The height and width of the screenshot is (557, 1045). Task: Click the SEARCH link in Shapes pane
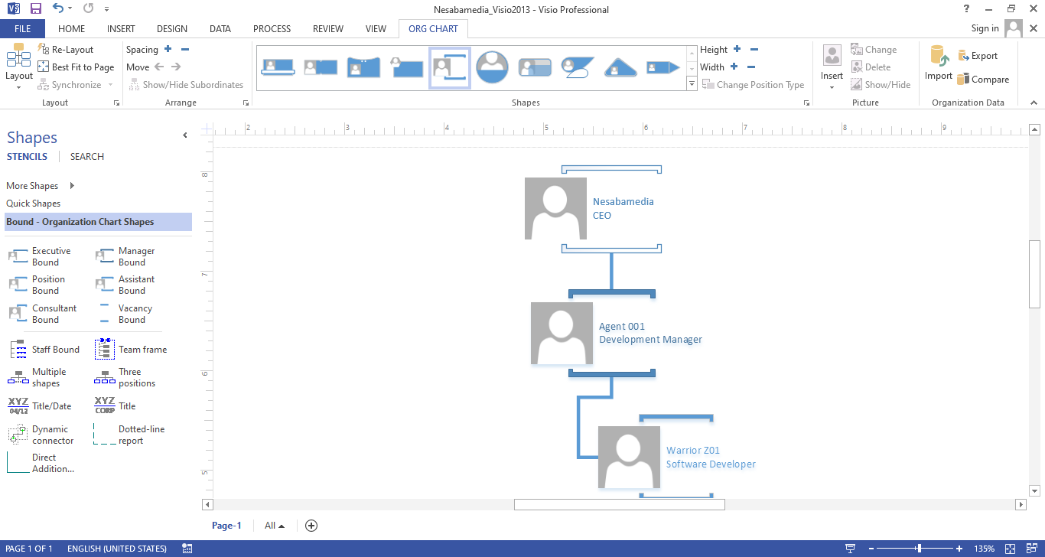(x=86, y=157)
